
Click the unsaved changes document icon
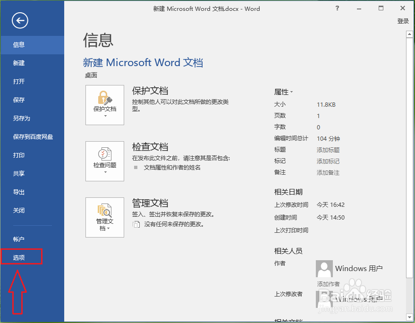click(x=136, y=224)
